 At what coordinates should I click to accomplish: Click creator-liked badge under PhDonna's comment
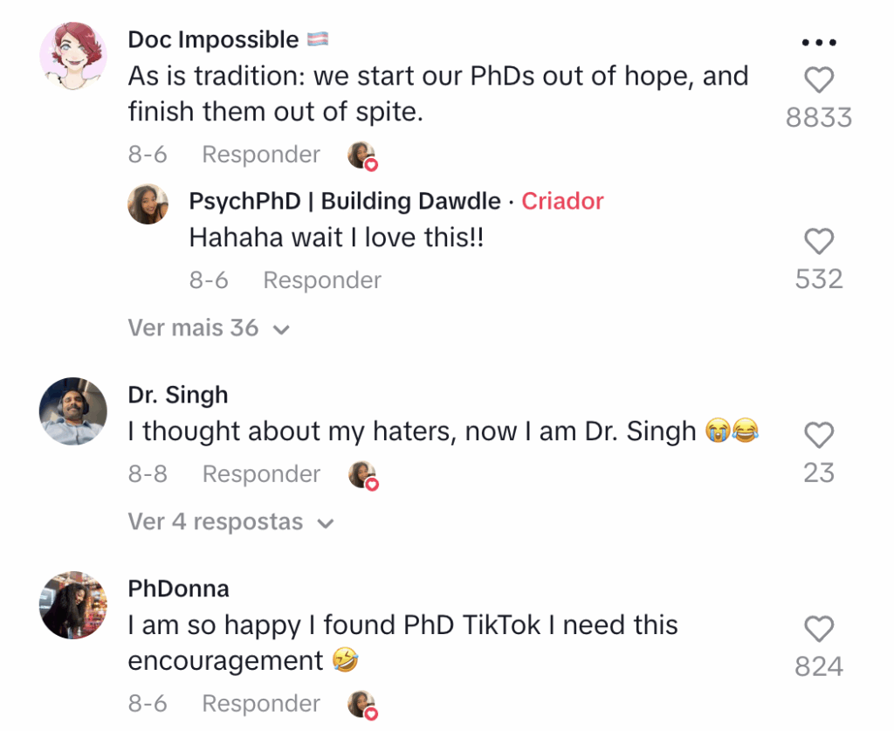[361, 704]
